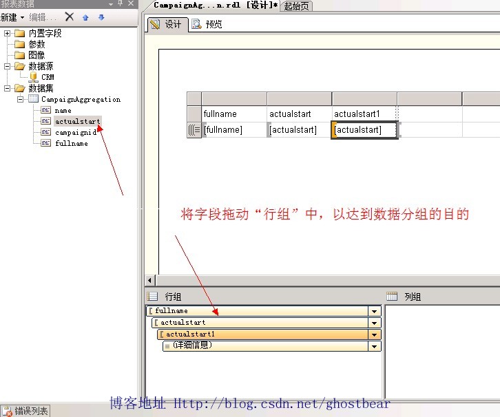Open the Report Data pane window options arrow
This screenshot has width=500, height=417.
[111, 4]
